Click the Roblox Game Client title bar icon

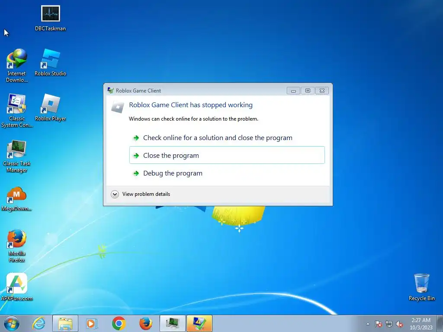pos(110,90)
